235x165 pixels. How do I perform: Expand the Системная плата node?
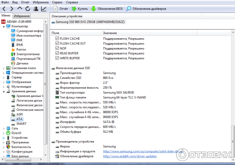point(4,68)
